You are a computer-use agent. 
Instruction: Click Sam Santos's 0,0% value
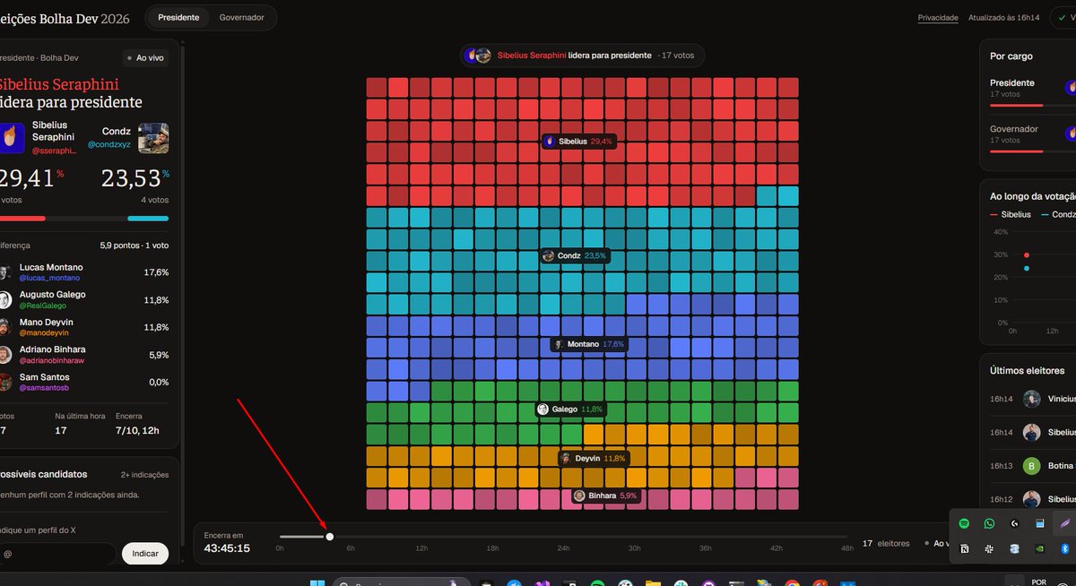click(x=158, y=382)
